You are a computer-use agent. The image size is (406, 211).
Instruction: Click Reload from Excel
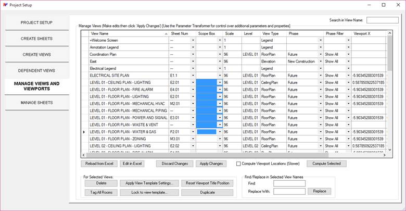(98, 164)
